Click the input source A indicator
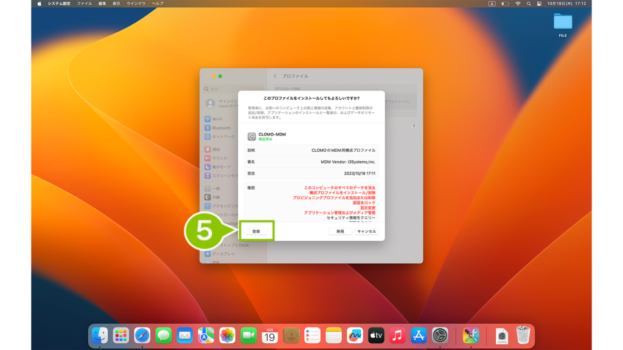This screenshot has width=623, height=350. click(492, 4)
